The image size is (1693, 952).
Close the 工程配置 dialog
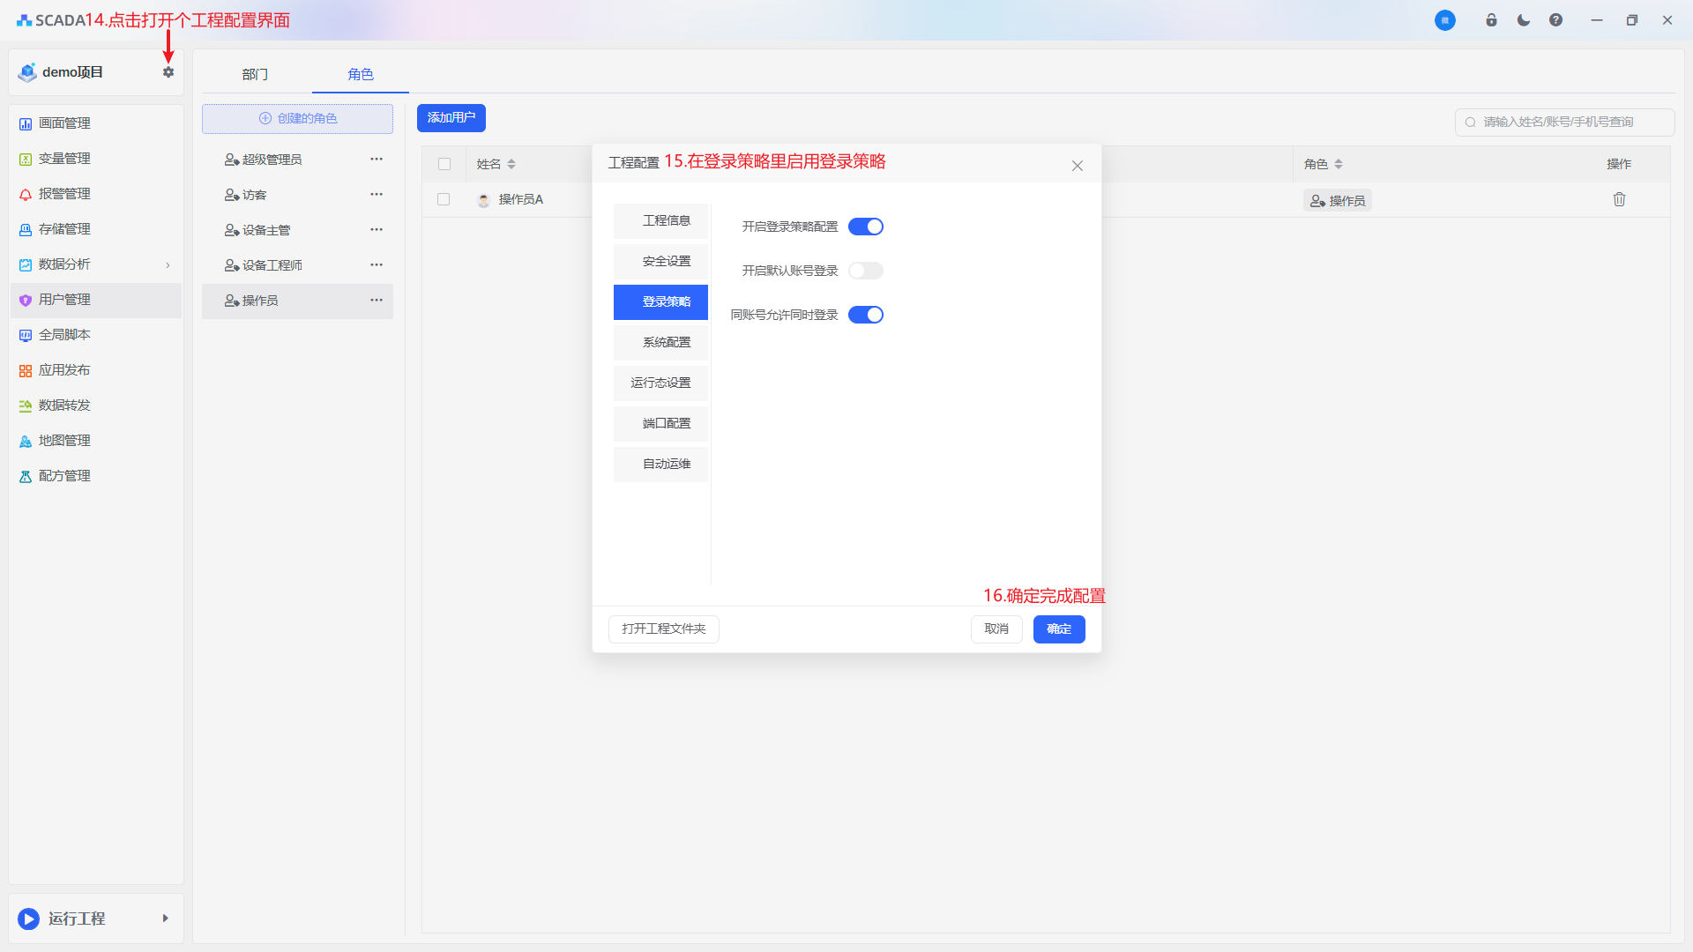click(x=1077, y=166)
